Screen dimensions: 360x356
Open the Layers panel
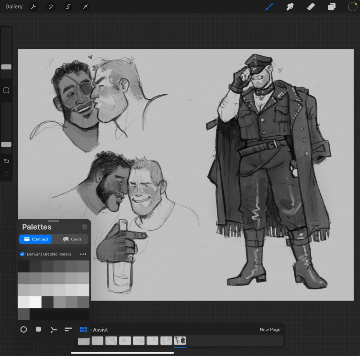coord(332,6)
